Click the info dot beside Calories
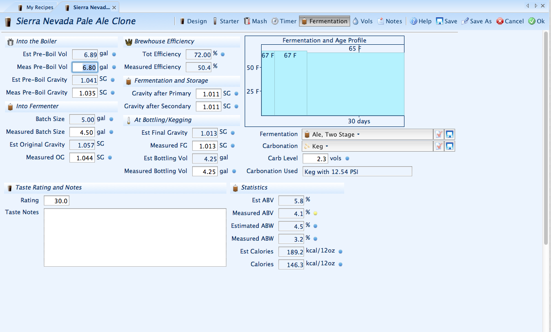The image size is (551, 332). coord(340,264)
